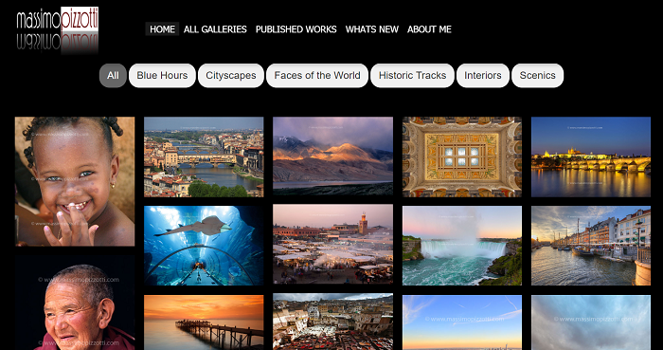The width and height of the screenshot is (663, 350).
Task: Filter gallery by Interiors
Action: (483, 75)
